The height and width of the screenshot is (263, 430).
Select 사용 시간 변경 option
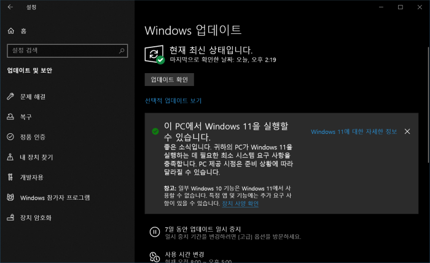(184, 254)
